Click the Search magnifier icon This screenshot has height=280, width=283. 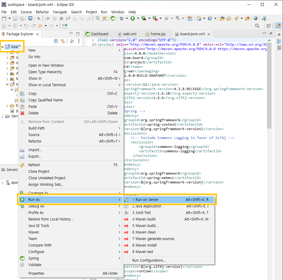(257, 26)
